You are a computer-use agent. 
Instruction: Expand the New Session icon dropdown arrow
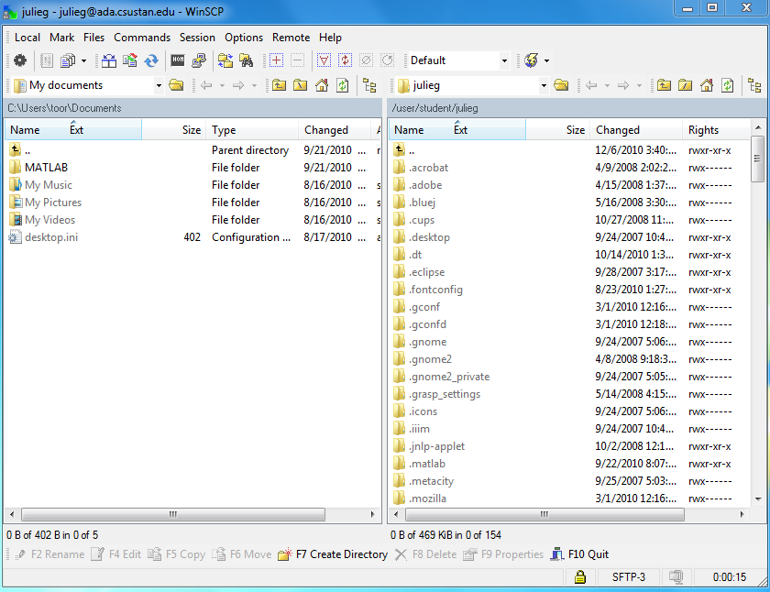click(x=546, y=60)
